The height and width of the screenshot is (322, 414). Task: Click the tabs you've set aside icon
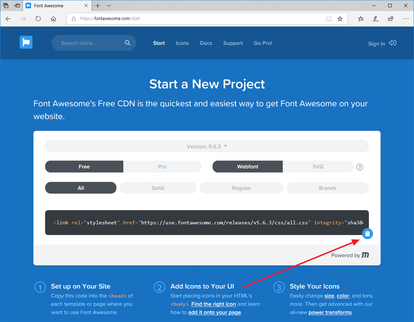click(6, 6)
